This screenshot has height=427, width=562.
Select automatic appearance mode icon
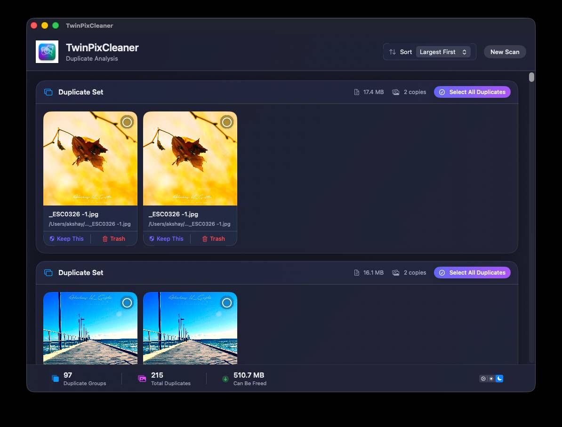(x=483, y=379)
